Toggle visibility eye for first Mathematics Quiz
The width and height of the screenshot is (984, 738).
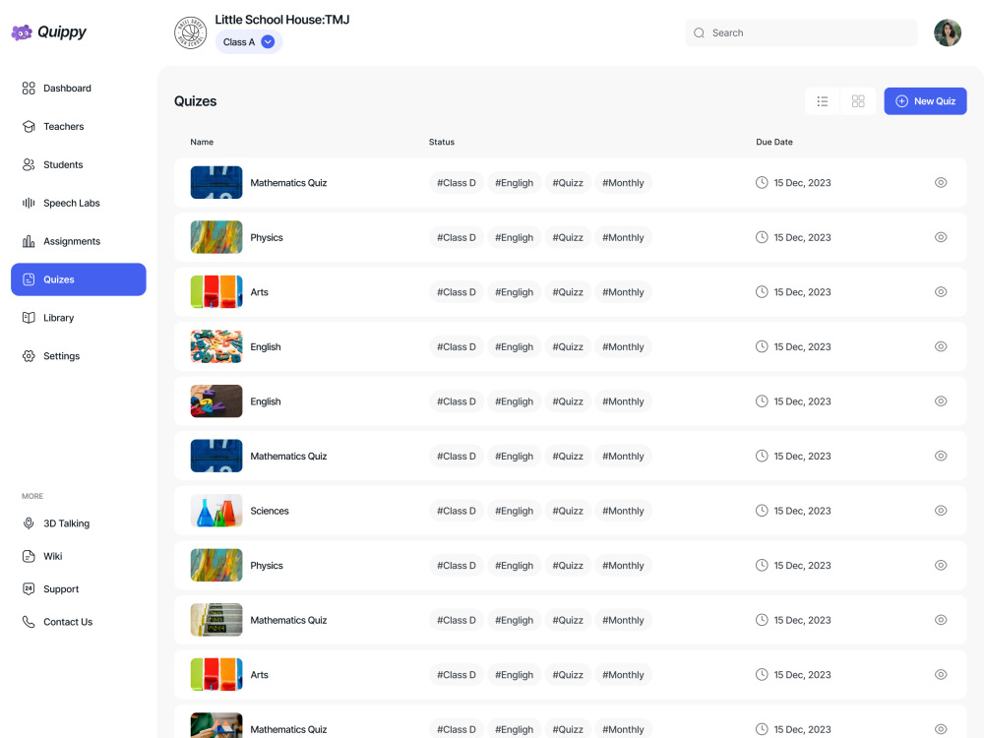coord(941,183)
